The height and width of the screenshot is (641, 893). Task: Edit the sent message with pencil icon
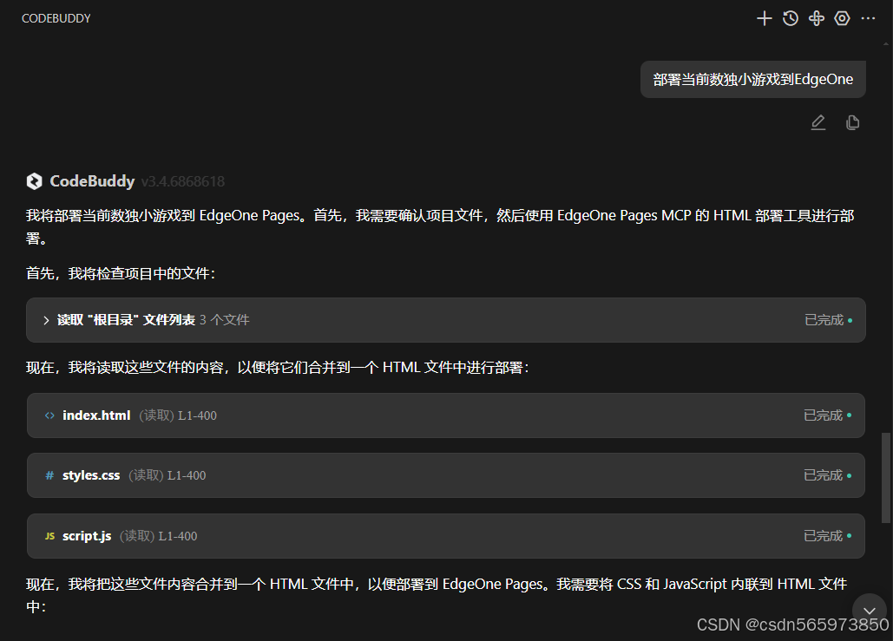[x=817, y=122]
